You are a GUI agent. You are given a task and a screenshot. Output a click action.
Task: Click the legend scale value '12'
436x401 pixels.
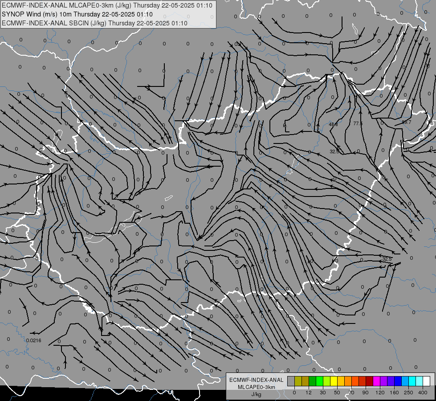pos(309,393)
